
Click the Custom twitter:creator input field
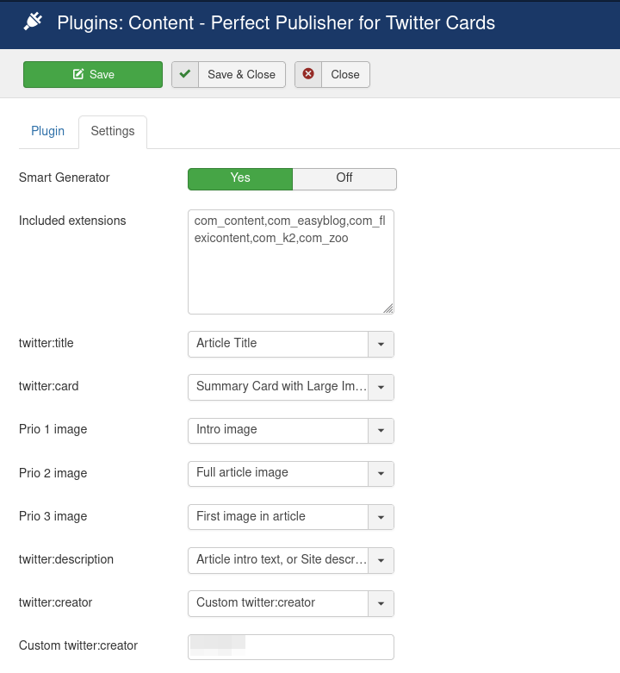tap(291, 647)
